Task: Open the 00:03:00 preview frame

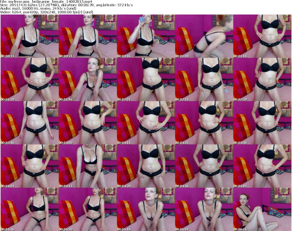Action: 88,123
